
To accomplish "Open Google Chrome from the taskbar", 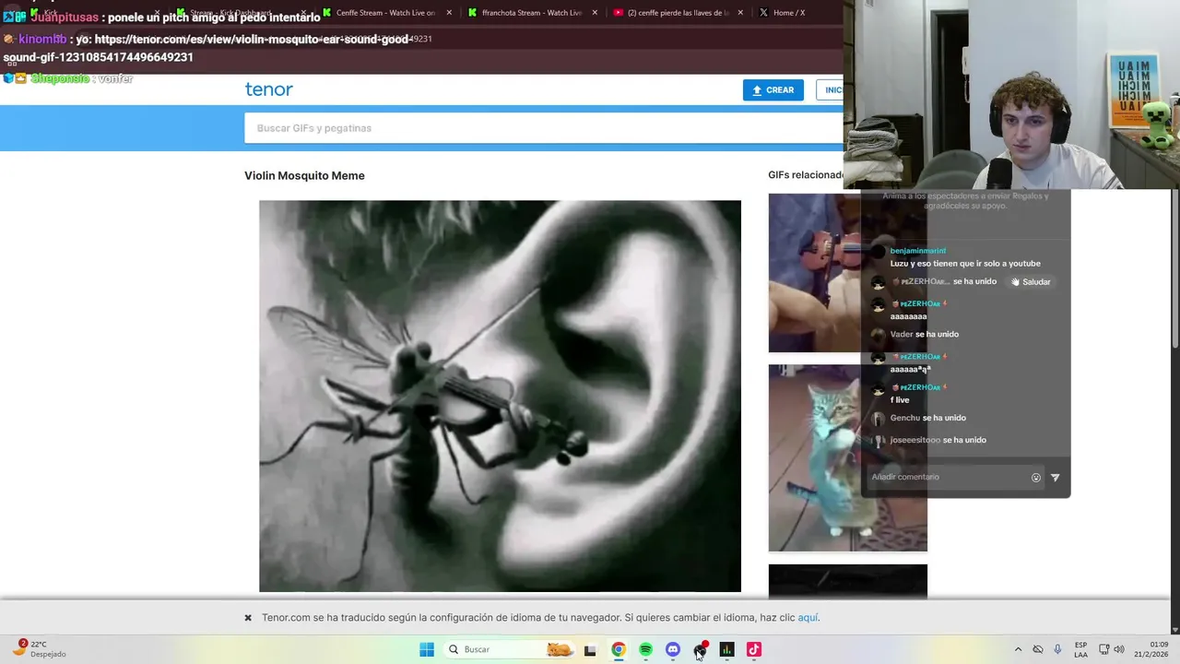I will [619, 649].
